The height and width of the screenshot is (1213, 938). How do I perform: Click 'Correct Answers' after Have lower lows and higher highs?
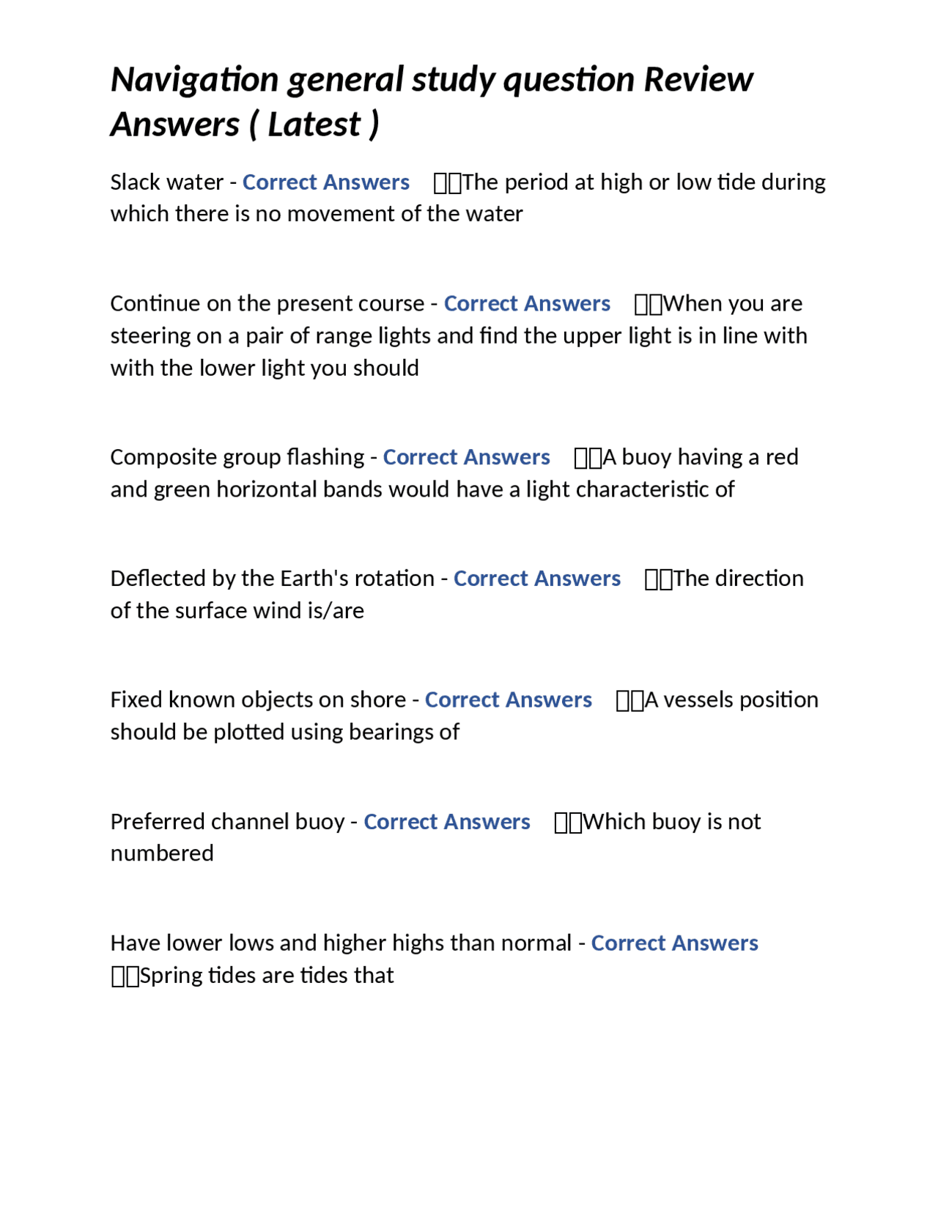(674, 943)
